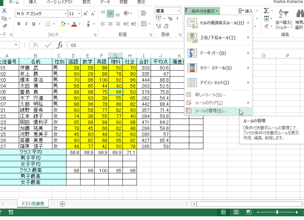
Task: Click the red font color swatch
Action: [74, 24]
